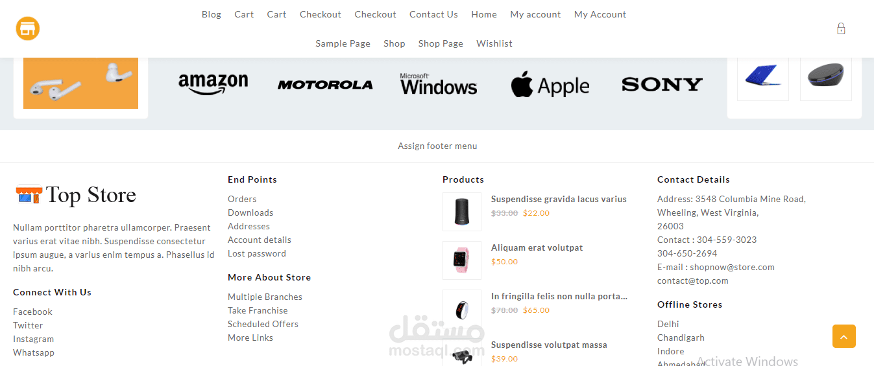Click the scroll-to-top arrow button

tap(844, 336)
